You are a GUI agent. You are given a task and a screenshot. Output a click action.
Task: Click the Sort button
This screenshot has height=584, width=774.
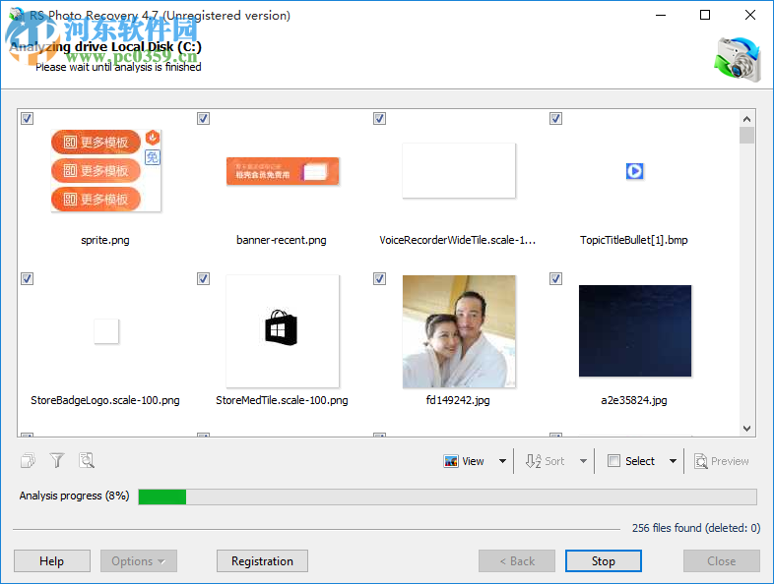coord(545,461)
